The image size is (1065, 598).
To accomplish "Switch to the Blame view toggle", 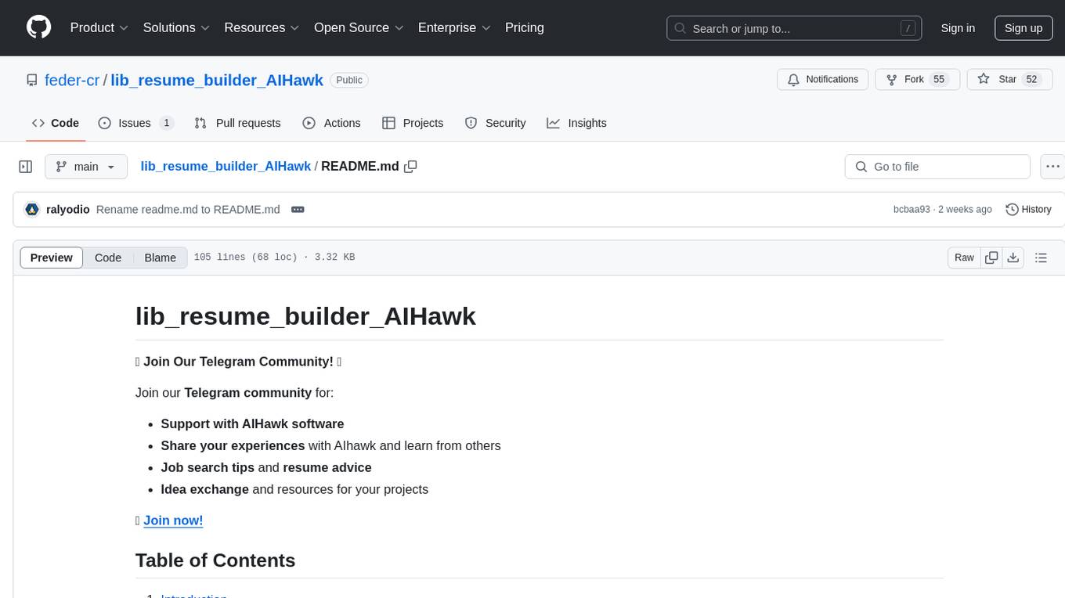I will [x=160, y=258].
